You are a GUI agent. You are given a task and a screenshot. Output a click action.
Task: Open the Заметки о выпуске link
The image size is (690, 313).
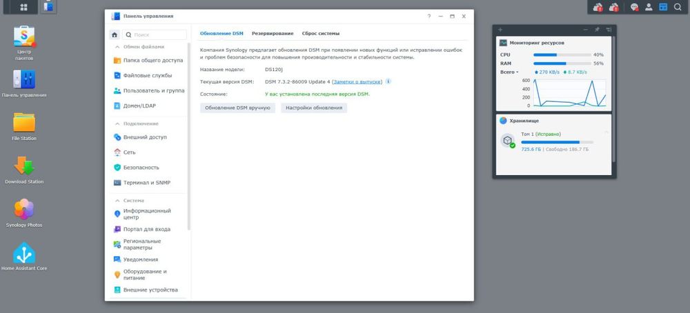tap(357, 82)
